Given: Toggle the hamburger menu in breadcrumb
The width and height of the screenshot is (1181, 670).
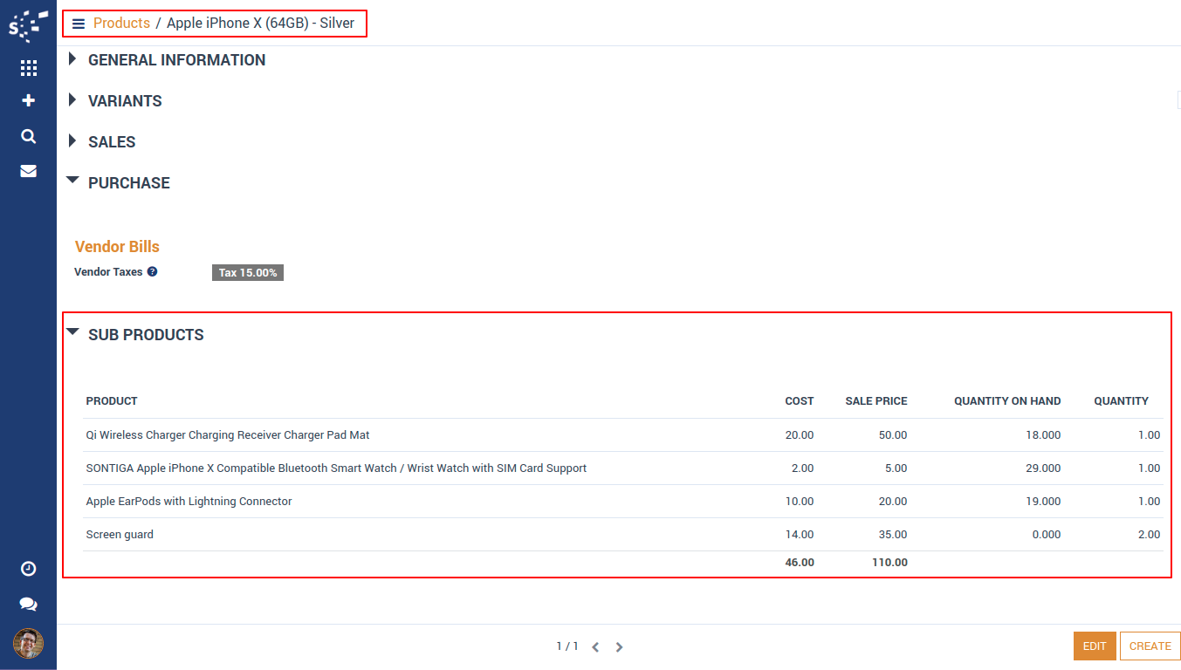Looking at the screenshot, I should [79, 24].
